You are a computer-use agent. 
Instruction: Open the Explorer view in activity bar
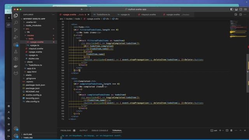pos(16,16)
